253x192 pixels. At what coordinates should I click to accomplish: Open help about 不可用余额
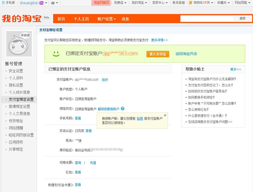[x=212, y=103]
